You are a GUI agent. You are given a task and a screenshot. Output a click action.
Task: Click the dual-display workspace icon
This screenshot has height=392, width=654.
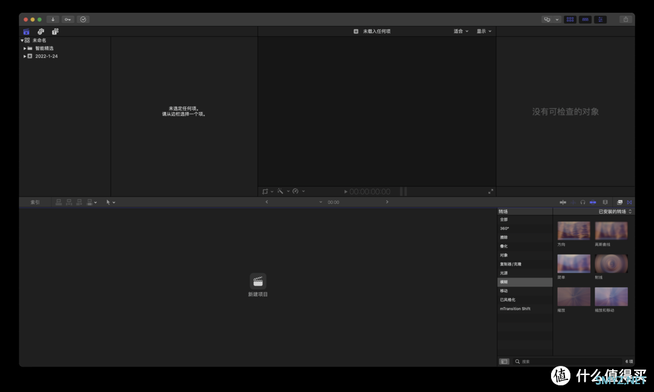(547, 19)
